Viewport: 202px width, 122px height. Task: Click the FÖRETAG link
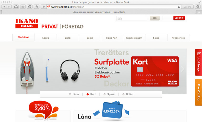coord(73,26)
